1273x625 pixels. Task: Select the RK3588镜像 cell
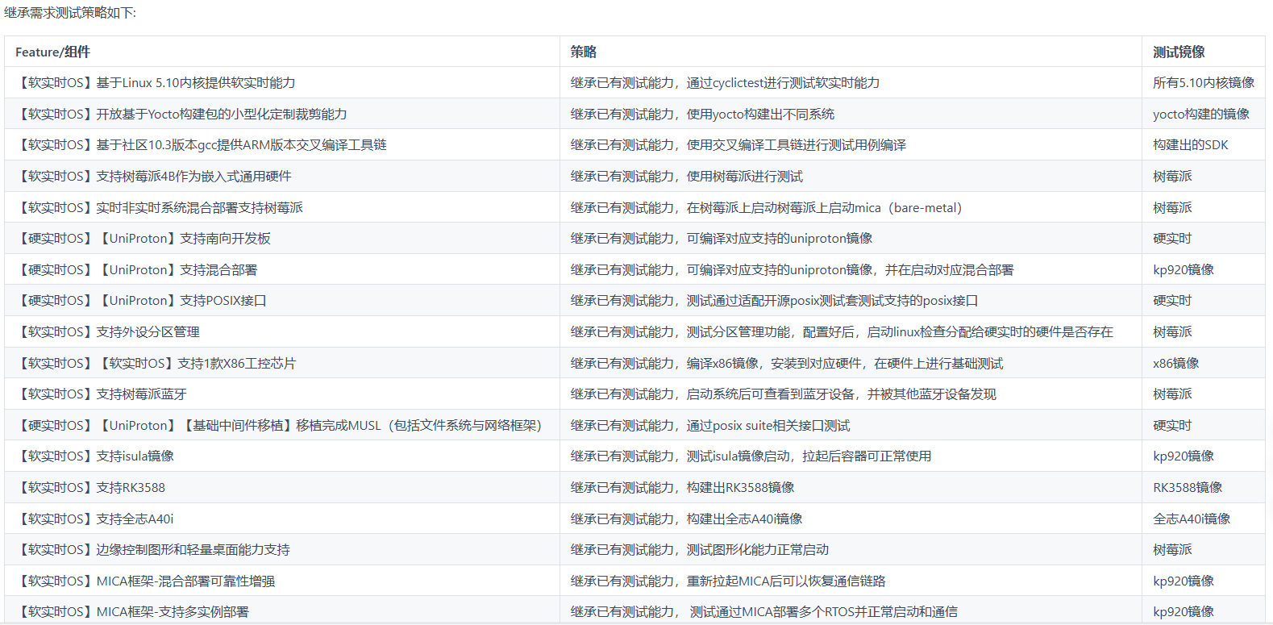click(x=1187, y=488)
